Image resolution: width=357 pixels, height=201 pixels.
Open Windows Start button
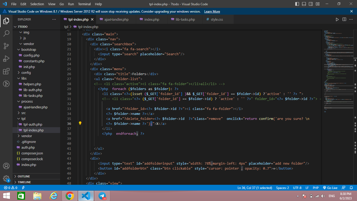(x=7, y=196)
